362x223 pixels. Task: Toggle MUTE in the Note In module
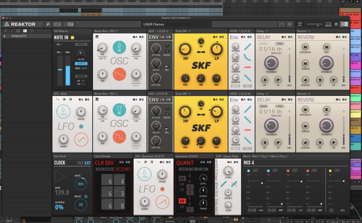pos(81,44)
